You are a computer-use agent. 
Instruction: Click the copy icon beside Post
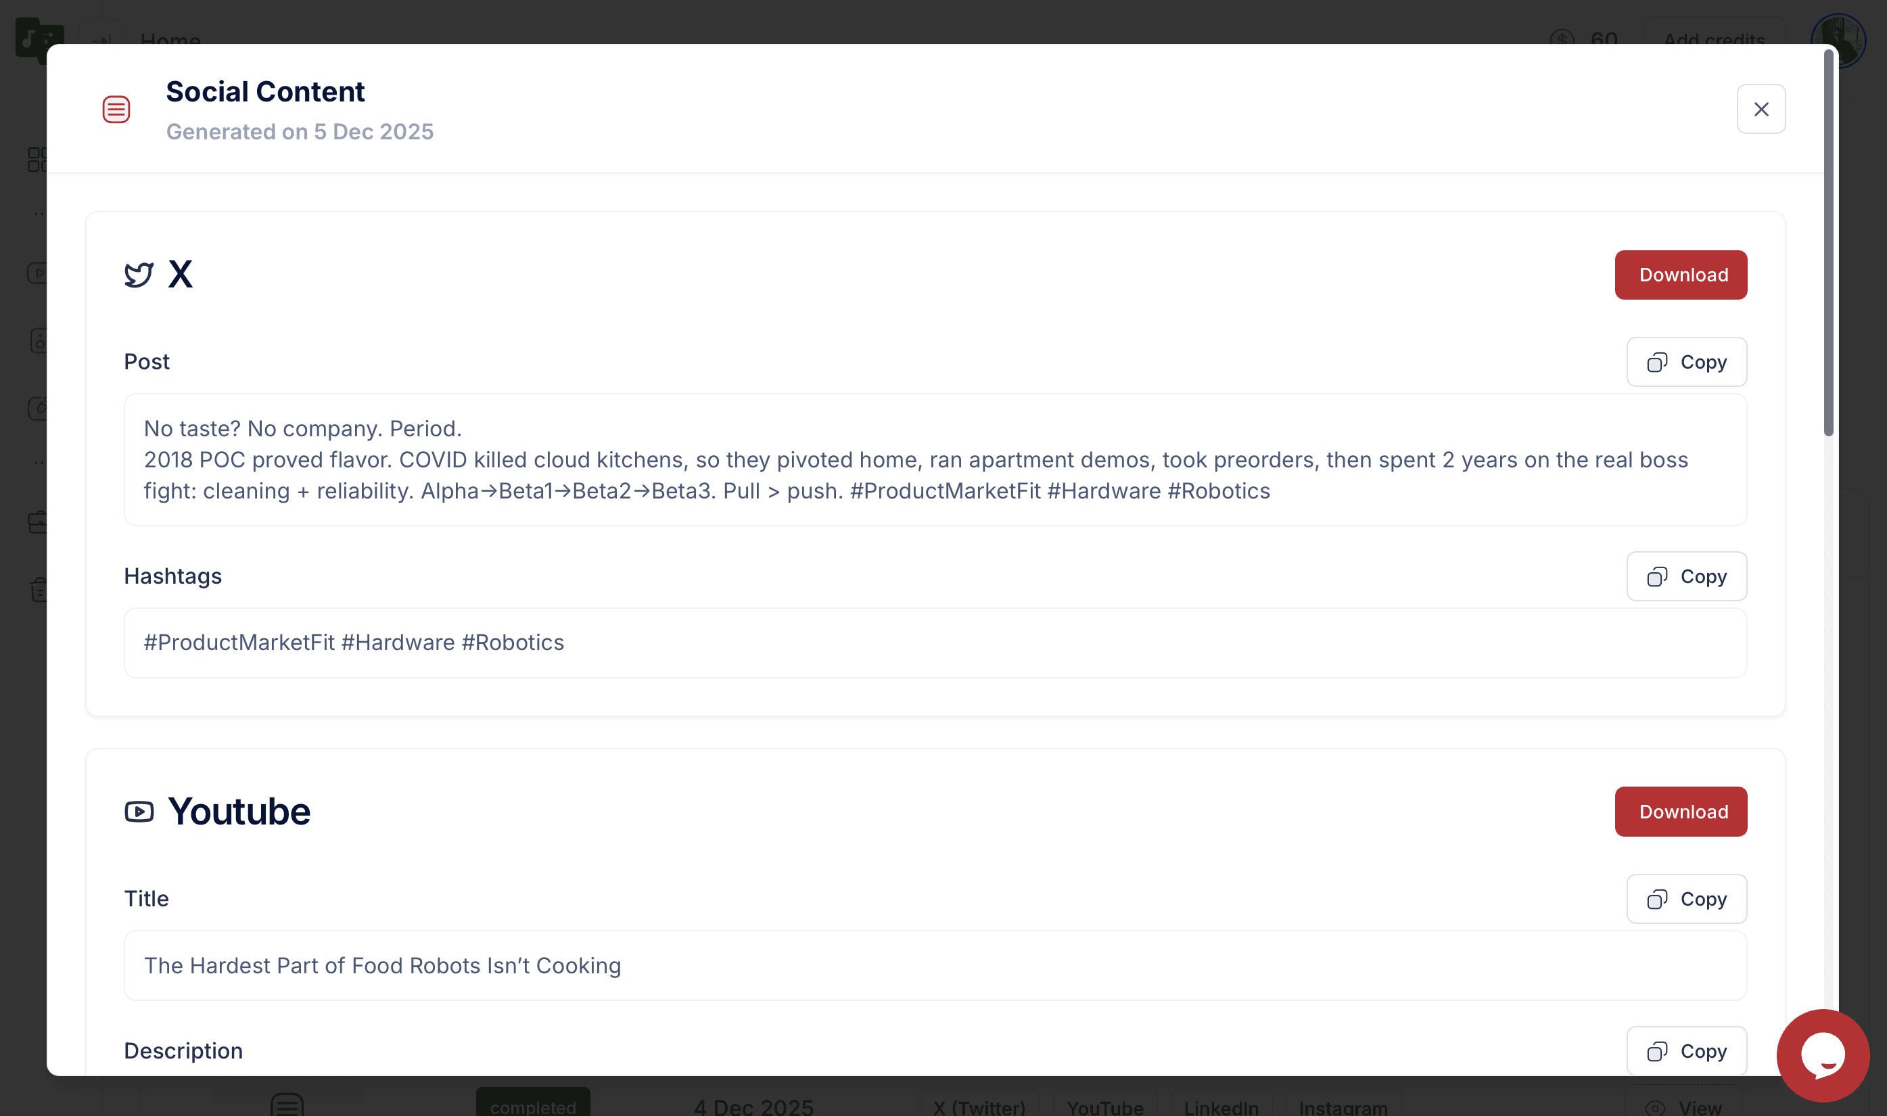pos(1656,363)
